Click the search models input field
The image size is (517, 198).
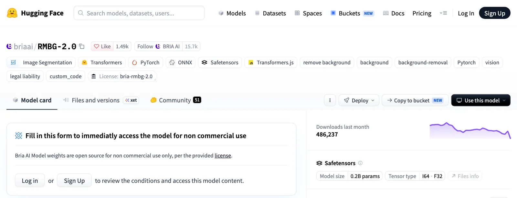tap(139, 13)
